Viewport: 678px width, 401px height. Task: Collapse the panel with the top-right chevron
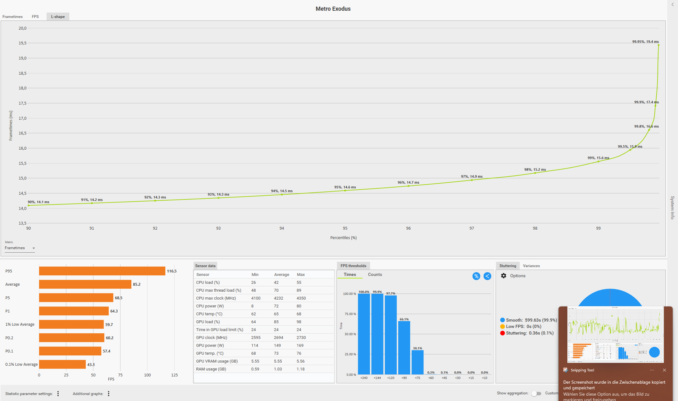672,4
